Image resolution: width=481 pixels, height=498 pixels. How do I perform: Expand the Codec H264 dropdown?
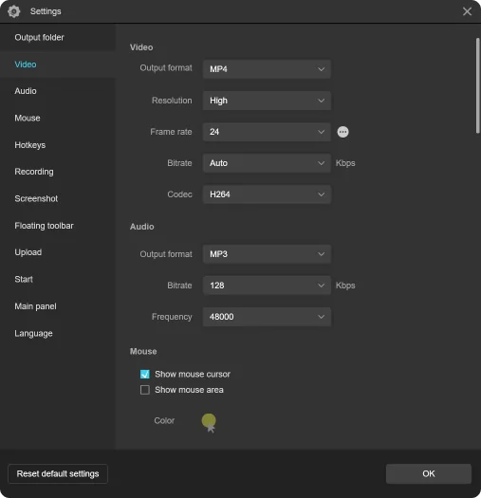coord(267,194)
